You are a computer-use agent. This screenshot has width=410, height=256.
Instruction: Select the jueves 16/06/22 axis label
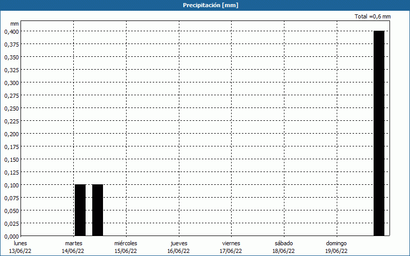click(179, 247)
